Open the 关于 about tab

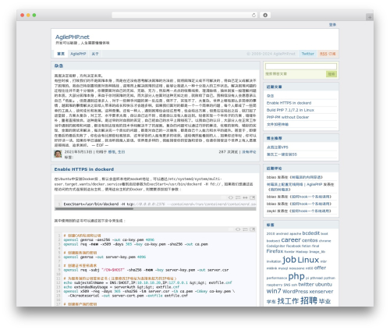pos(95,54)
